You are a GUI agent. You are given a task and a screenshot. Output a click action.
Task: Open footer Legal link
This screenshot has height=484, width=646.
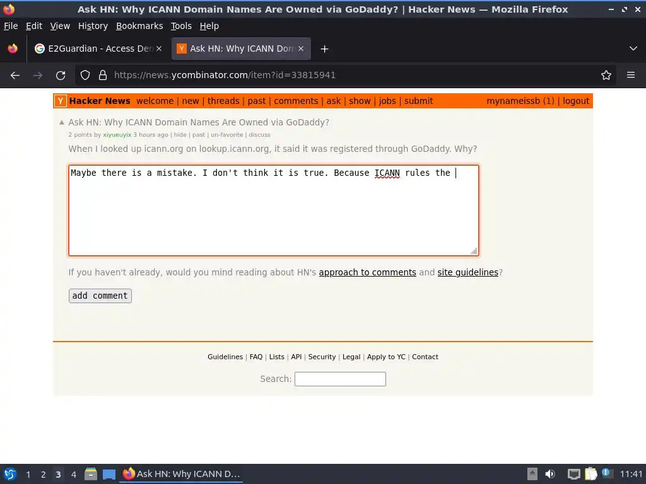coord(351,357)
